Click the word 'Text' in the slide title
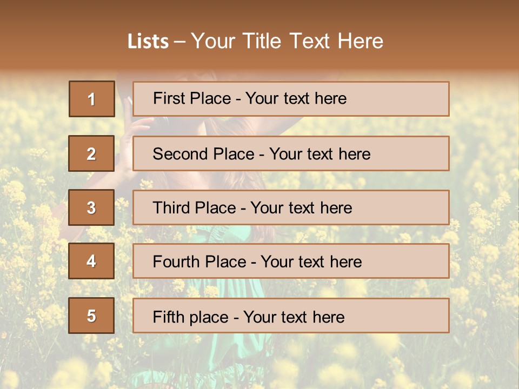Viewport: 519px width, 389px height. click(309, 42)
